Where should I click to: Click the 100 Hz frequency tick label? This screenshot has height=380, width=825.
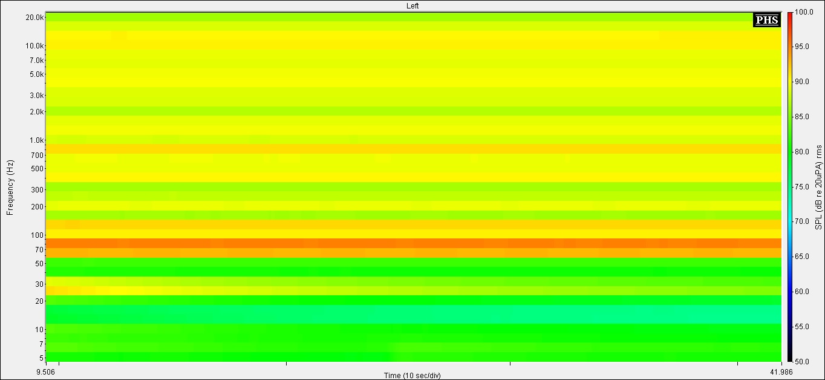click(x=37, y=235)
